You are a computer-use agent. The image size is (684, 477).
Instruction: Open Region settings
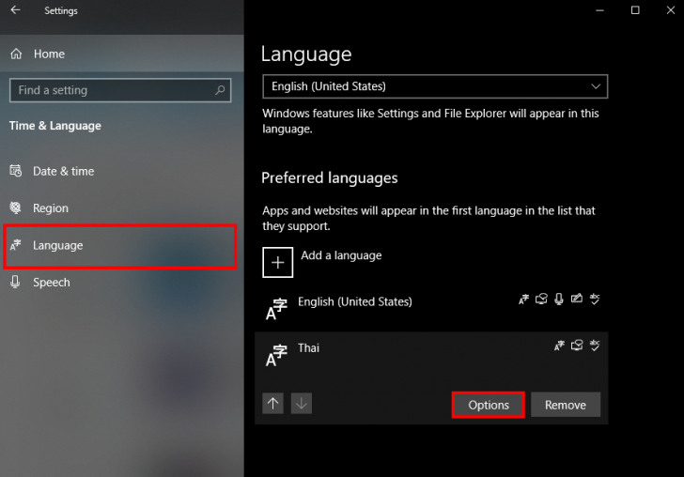coord(122,208)
